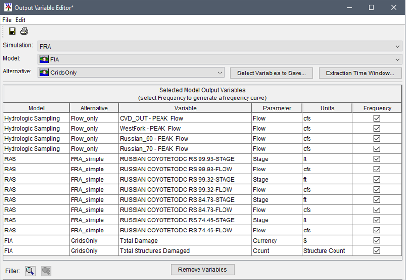Click the FIA model icon in the Model field
Image resolution: width=409 pixels, height=280 pixels.
(44, 59)
